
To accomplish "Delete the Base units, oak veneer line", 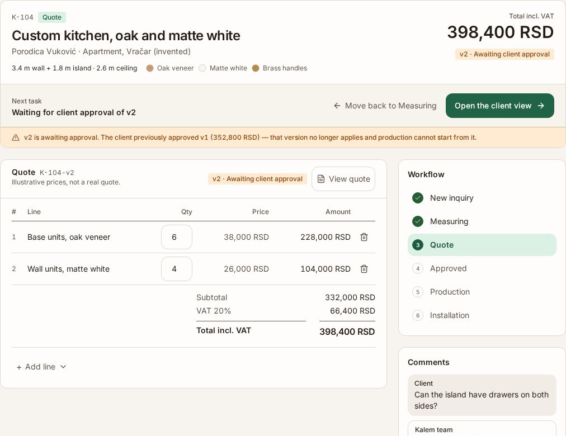I will [x=364, y=237].
